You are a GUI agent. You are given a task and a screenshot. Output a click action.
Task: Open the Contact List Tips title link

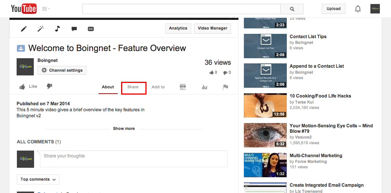(x=308, y=36)
